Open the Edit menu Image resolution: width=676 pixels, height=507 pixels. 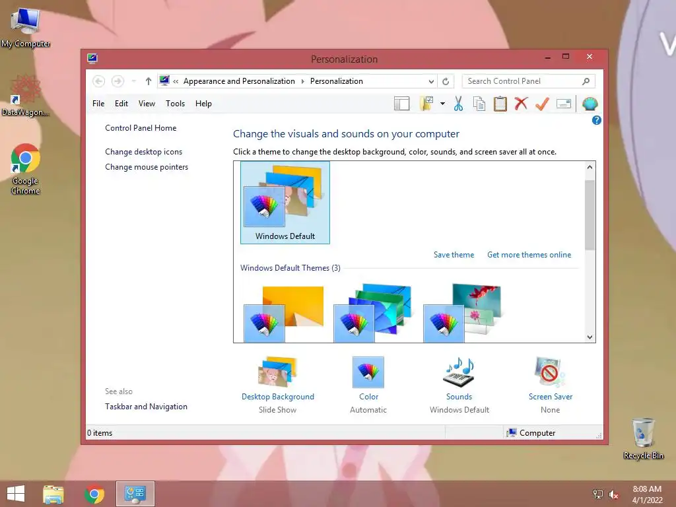121,104
